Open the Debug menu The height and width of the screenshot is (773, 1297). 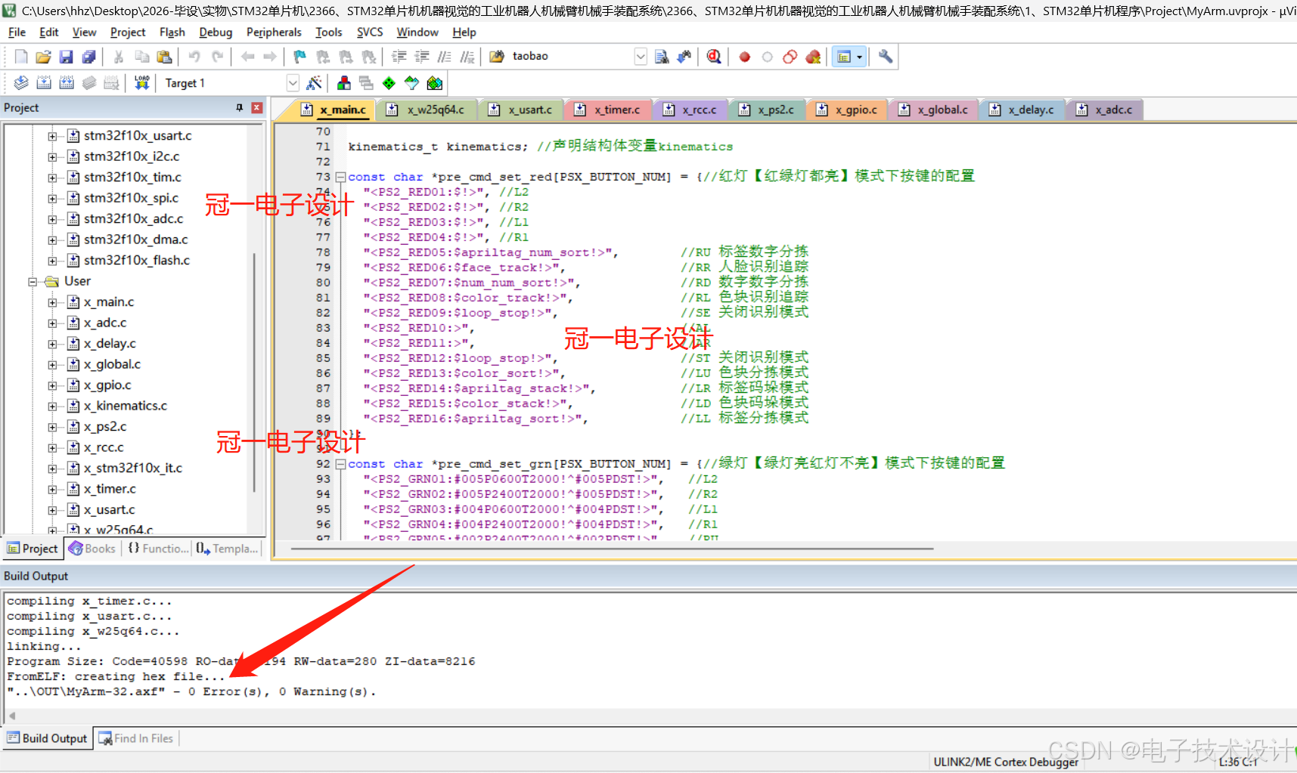tap(216, 32)
